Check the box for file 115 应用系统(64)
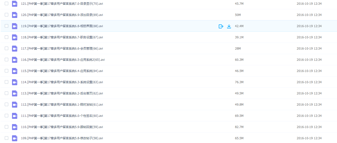 click(6, 71)
